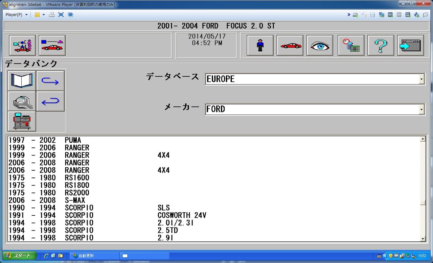
Task: Click the eye view icon
Action: pyautogui.click(x=320, y=45)
